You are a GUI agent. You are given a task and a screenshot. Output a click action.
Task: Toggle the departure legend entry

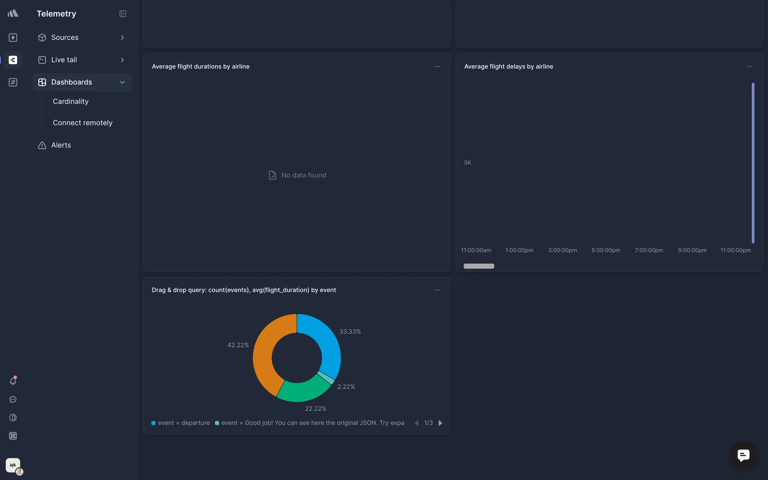pos(180,423)
